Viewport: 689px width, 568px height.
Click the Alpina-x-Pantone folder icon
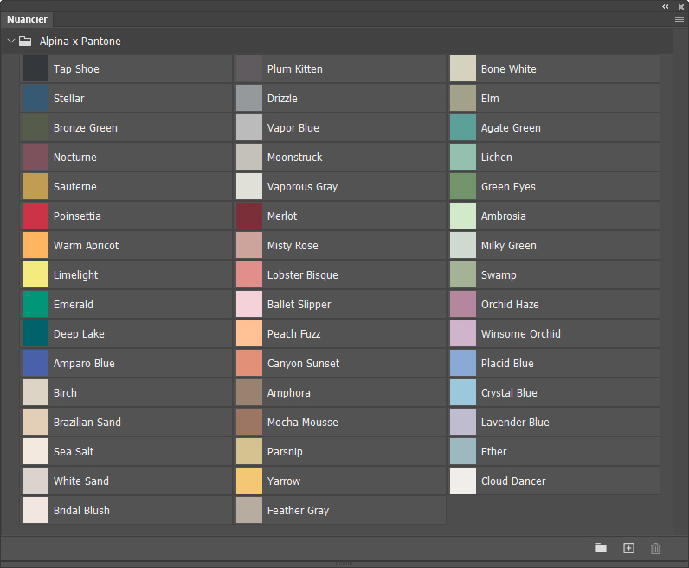click(25, 42)
